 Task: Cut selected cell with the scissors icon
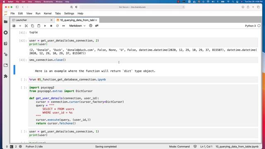click(26, 26)
